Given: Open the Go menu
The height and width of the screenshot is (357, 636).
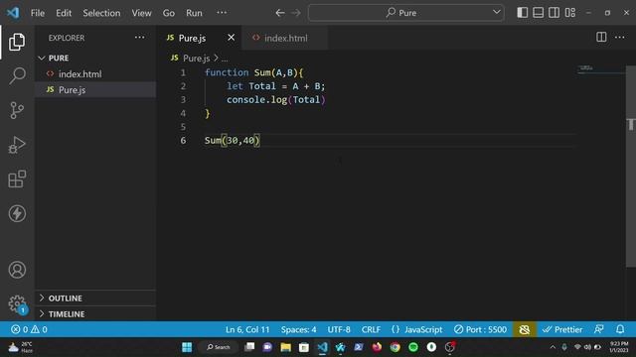Looking at the screenshot, I should point(169,13).
